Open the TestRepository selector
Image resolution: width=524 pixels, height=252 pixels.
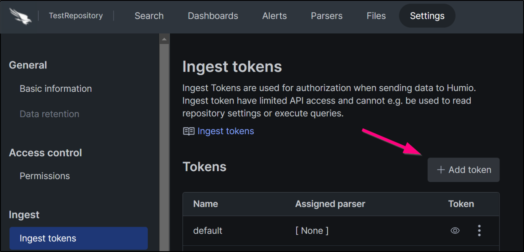pyautogui.click(x=76, y=16)
